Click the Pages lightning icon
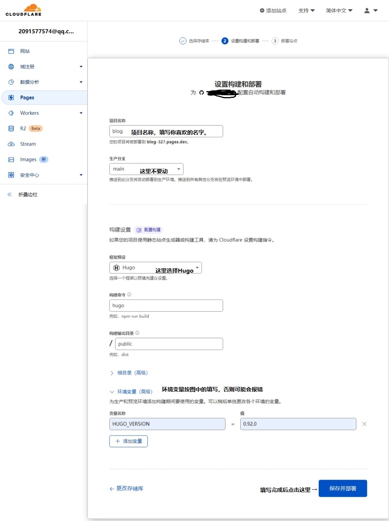 click(11, 97)
